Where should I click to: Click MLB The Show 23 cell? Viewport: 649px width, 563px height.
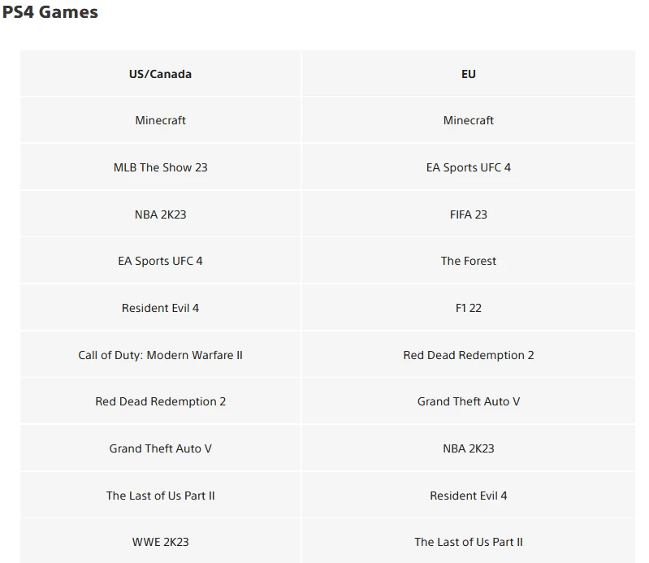(x=160, y=167)
